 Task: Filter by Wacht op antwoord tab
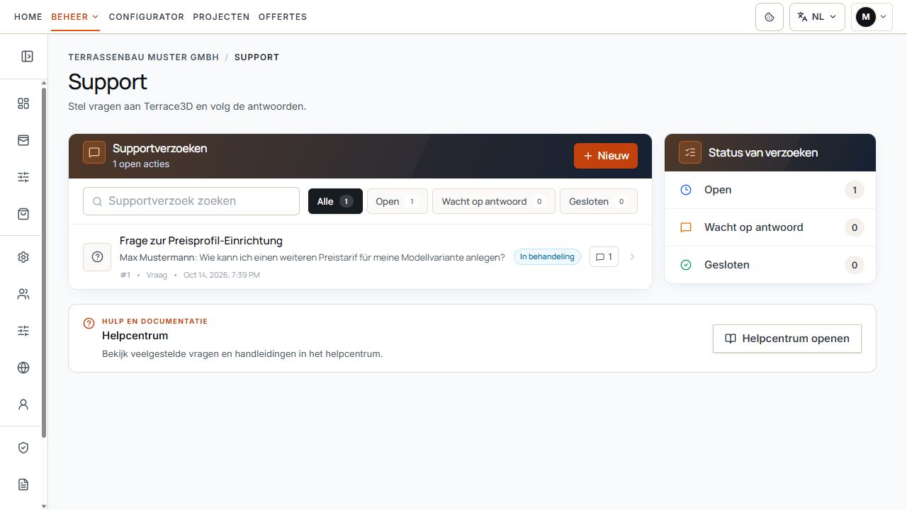(x=494, y=201)
